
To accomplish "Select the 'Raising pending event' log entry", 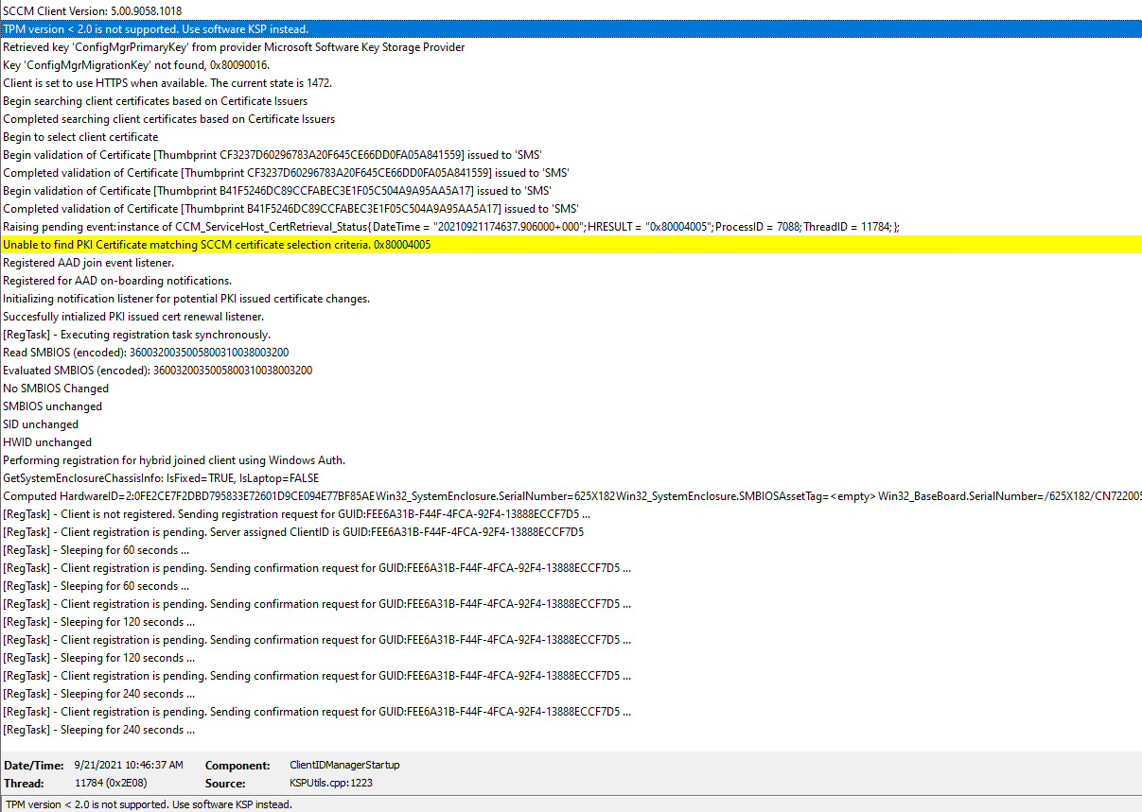I will (450, 227).
